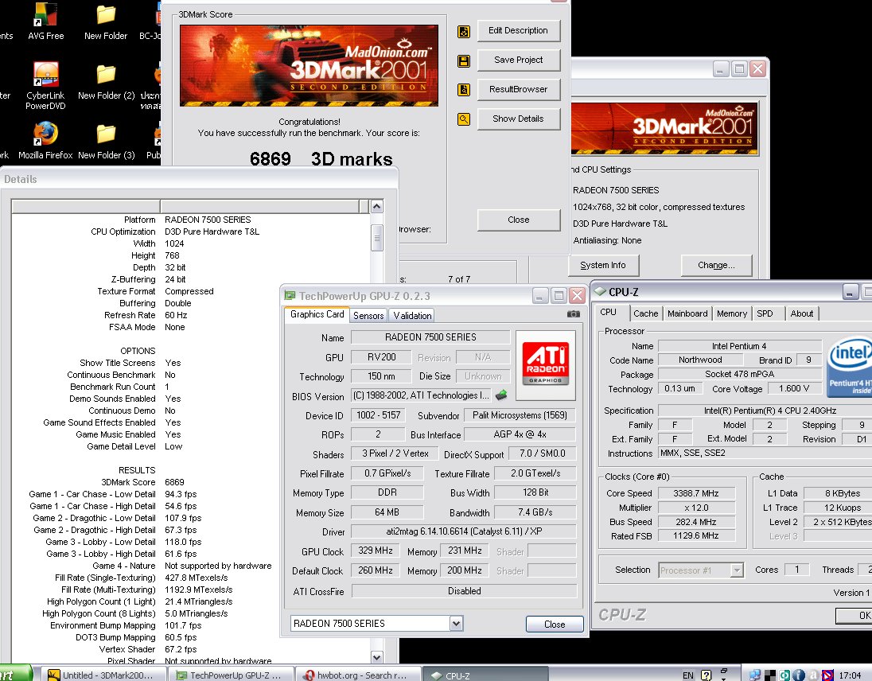Click the EN language indicator
The image size is (872, 681).
688,675
